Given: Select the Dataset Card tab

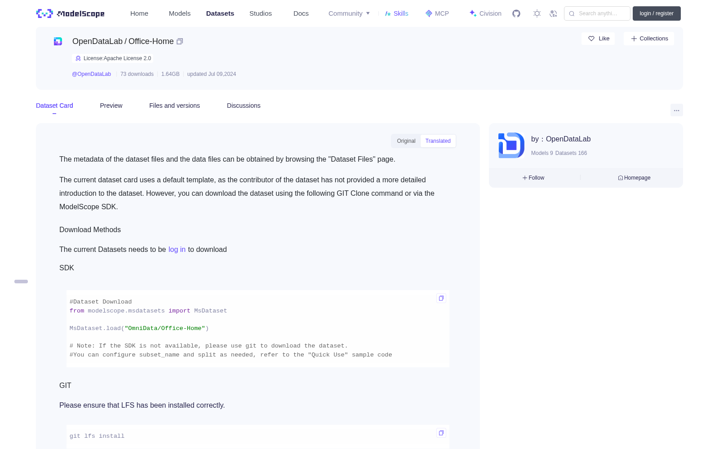Looking at the screenshot, I should click(54, 106).
